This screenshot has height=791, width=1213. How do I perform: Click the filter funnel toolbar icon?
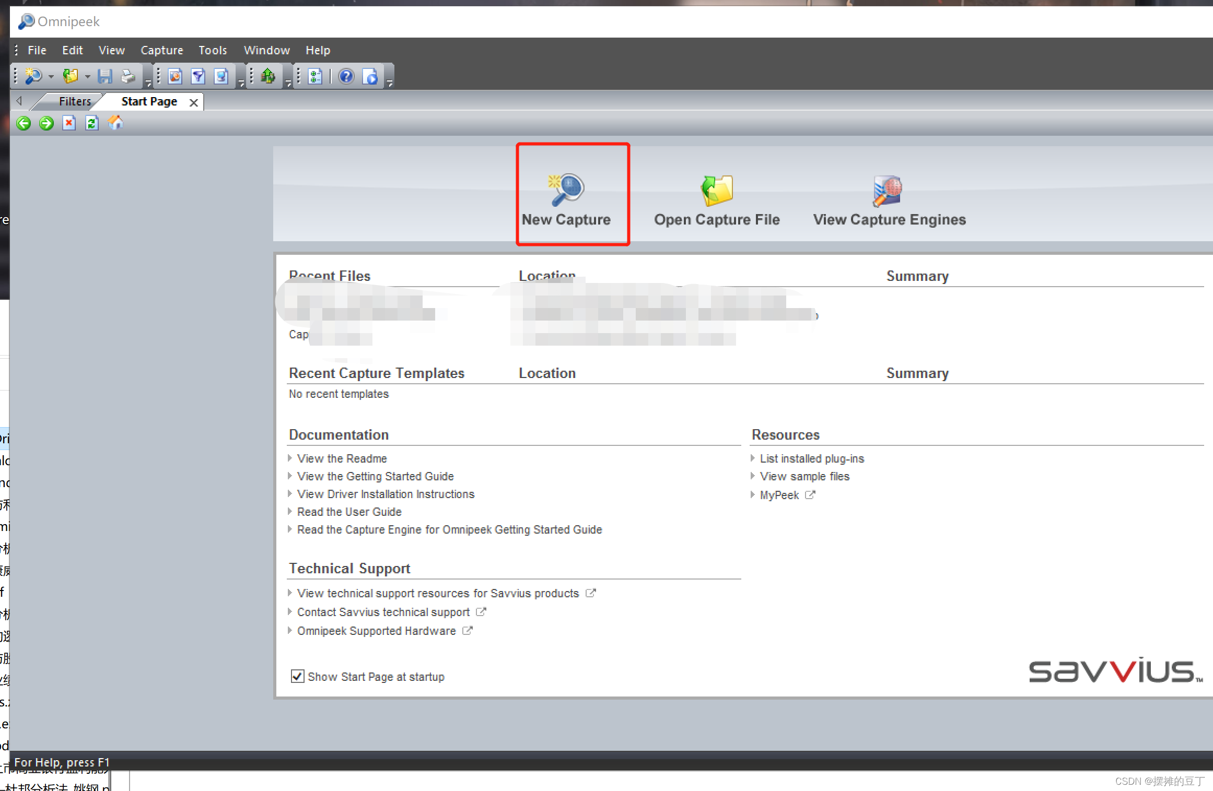pos(198,77)
